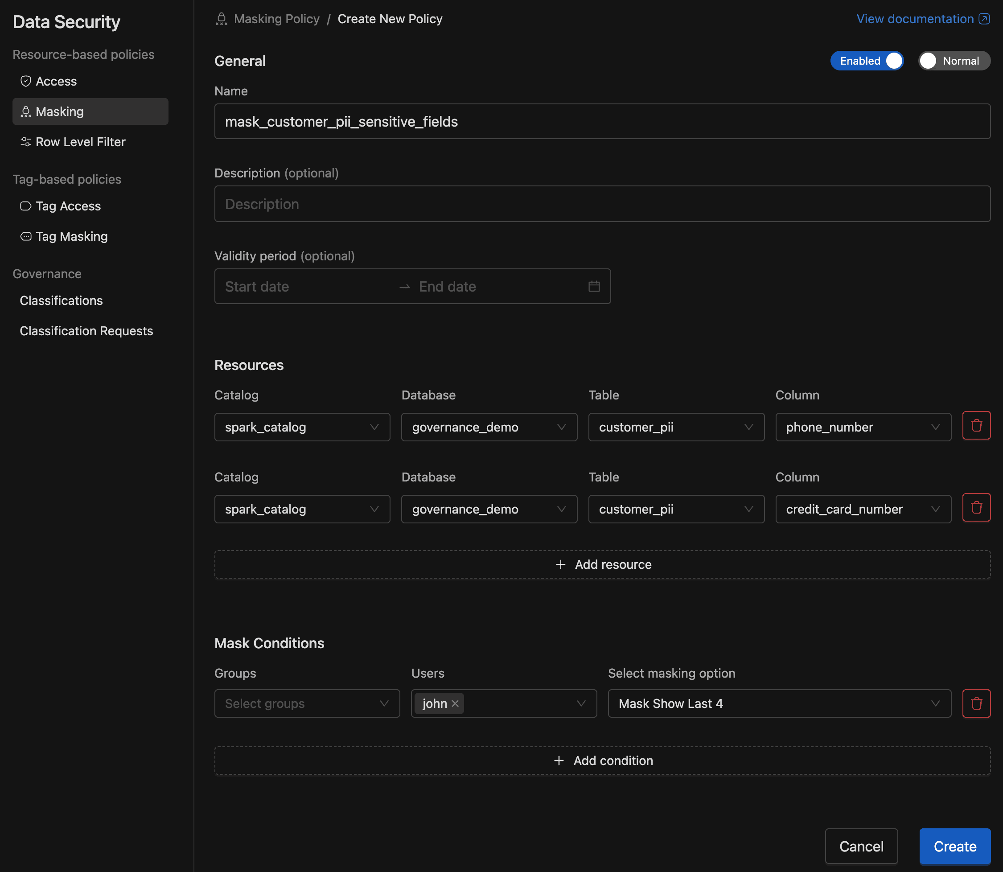Image resolution: width=1003 pixels, height=872 pixels.
Task: Change the Mask Show Last 4 option
Action: [x=778, y=703]
